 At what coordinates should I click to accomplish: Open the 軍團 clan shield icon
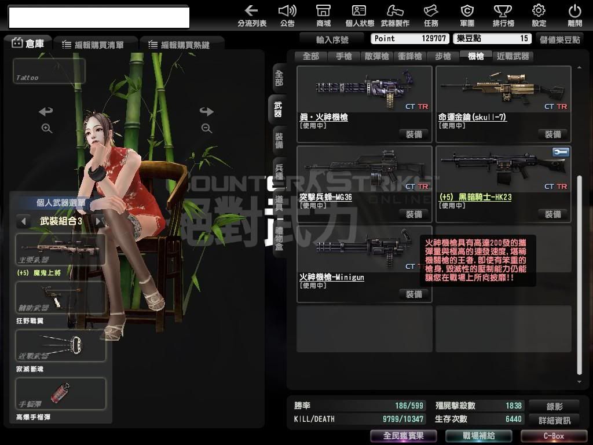point(467,16)
